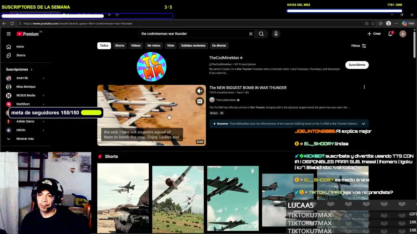Click the Nuevo badge on the video

[x=214, y=113]
